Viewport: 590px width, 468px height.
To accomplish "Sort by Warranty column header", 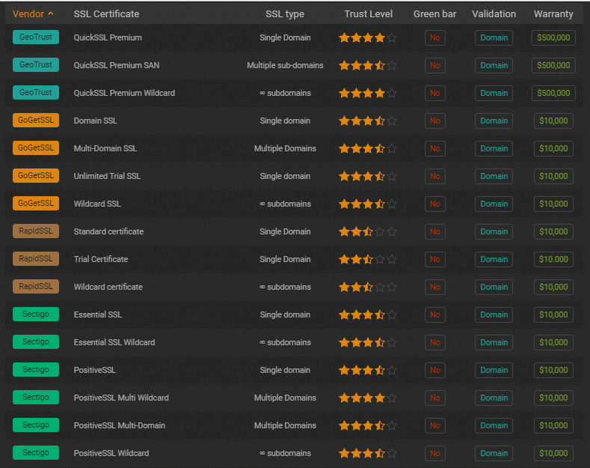I will 553,14.
